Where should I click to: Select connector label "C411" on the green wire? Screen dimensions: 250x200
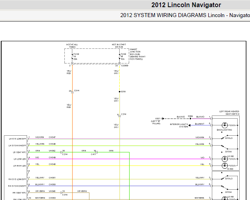tap(93, 154)
